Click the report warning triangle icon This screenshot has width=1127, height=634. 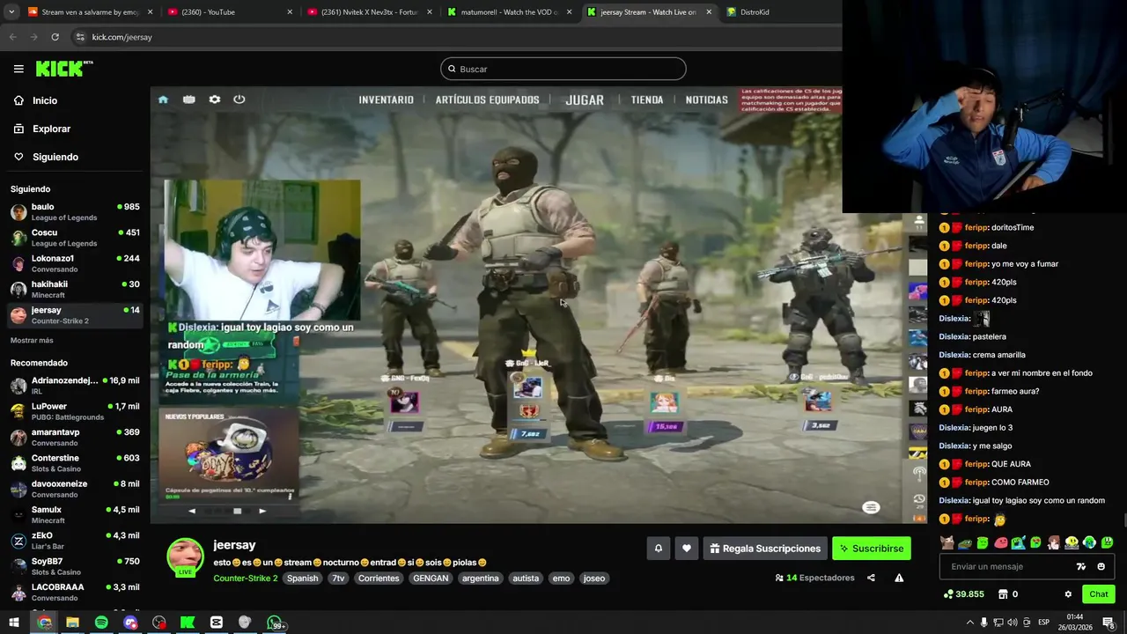[899, 578]
